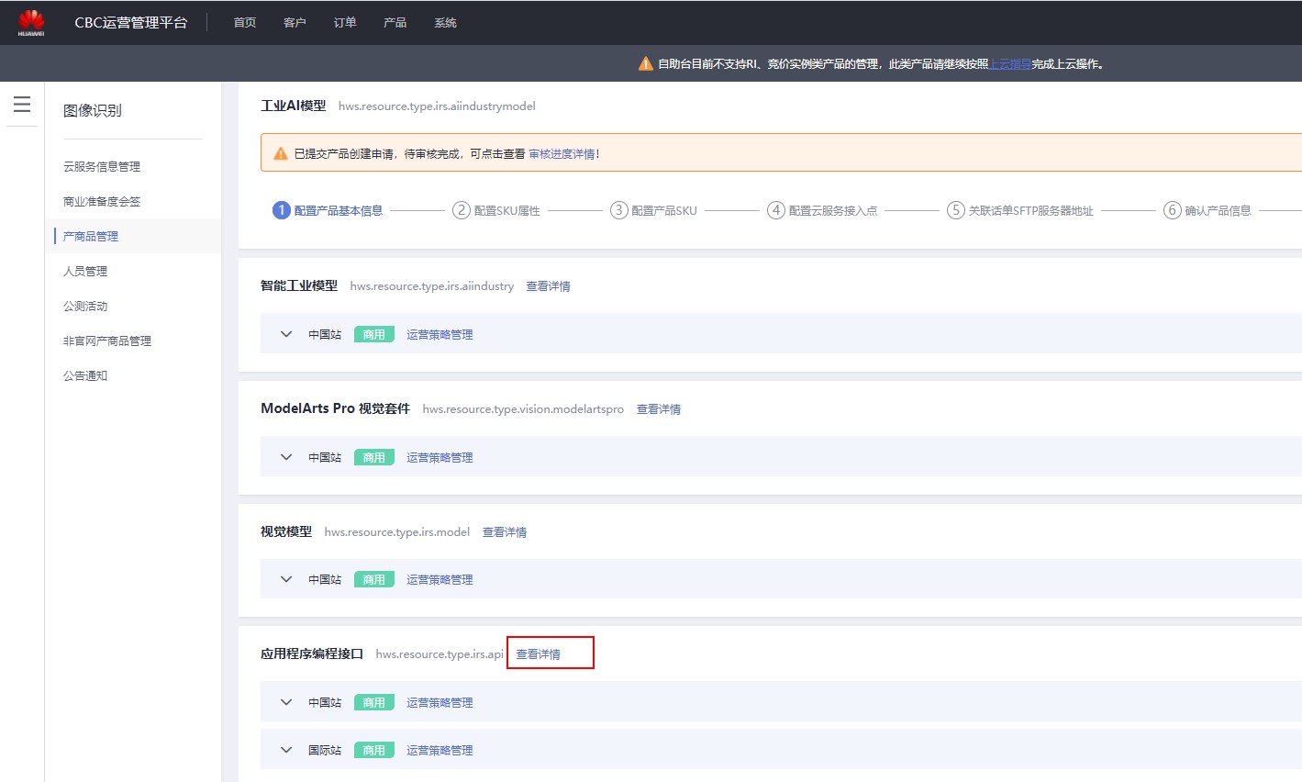1302x782 pixels.
Task: Open the 订单 menu
Action: coord(345,23)
